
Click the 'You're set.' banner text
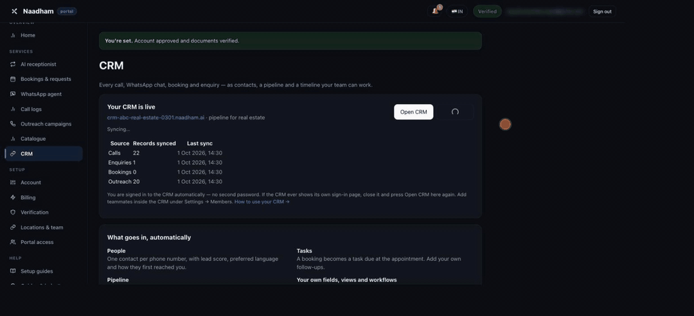click(x=119, y=40)
